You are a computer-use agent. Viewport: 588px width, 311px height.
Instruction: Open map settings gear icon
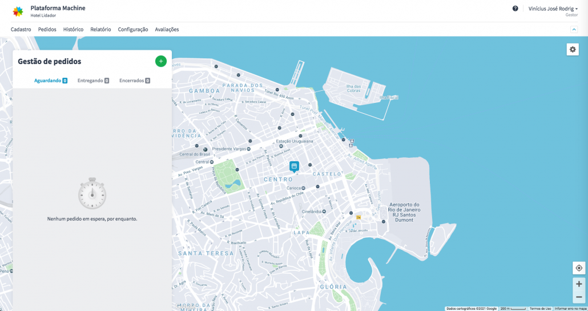click(x=573, y=49)
